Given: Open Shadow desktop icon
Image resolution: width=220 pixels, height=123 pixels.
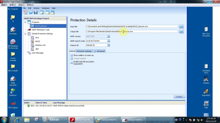Looking at the screenshot, I should (206, 80).
